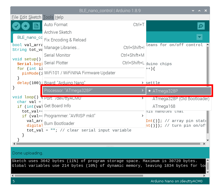This screenshot has width=220, height=190.
Task: Launch Serial Monitor from Tools menu
Action: pyautogui.click(x=94, y=55)
